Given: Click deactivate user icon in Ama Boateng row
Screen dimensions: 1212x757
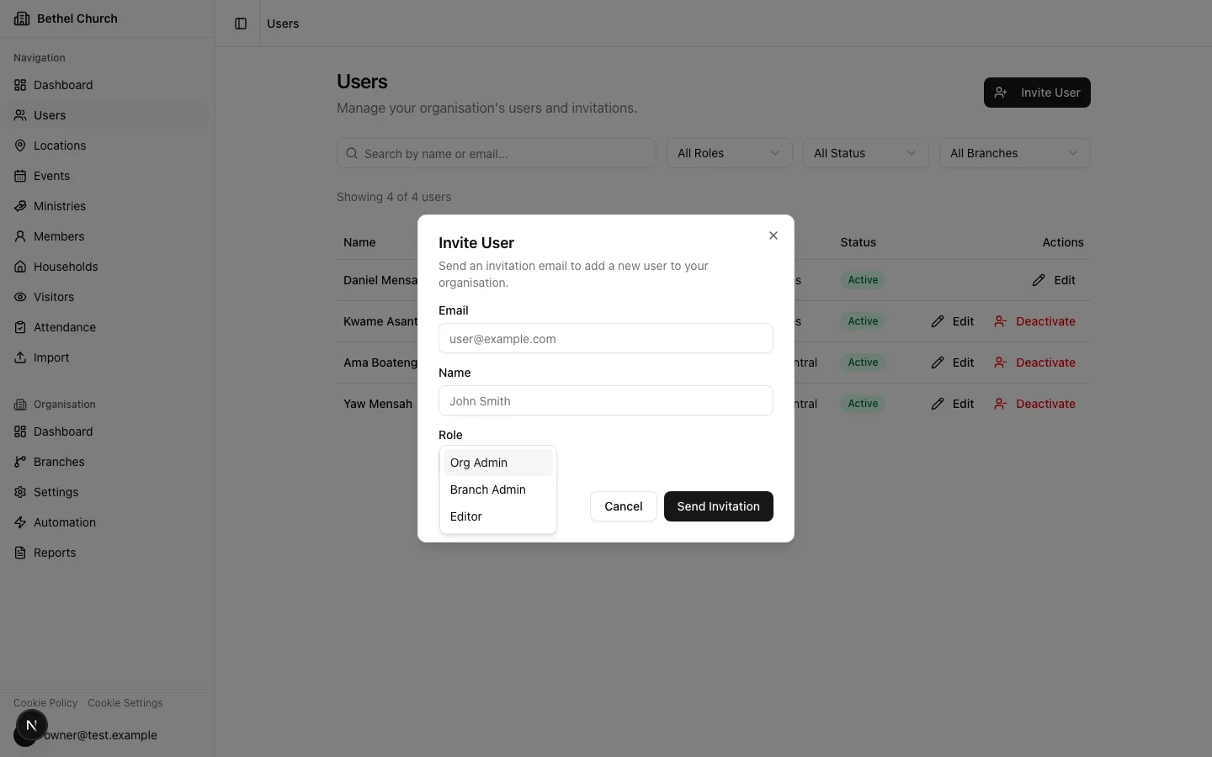Looking at the screenshot, I should (1000, 363).
